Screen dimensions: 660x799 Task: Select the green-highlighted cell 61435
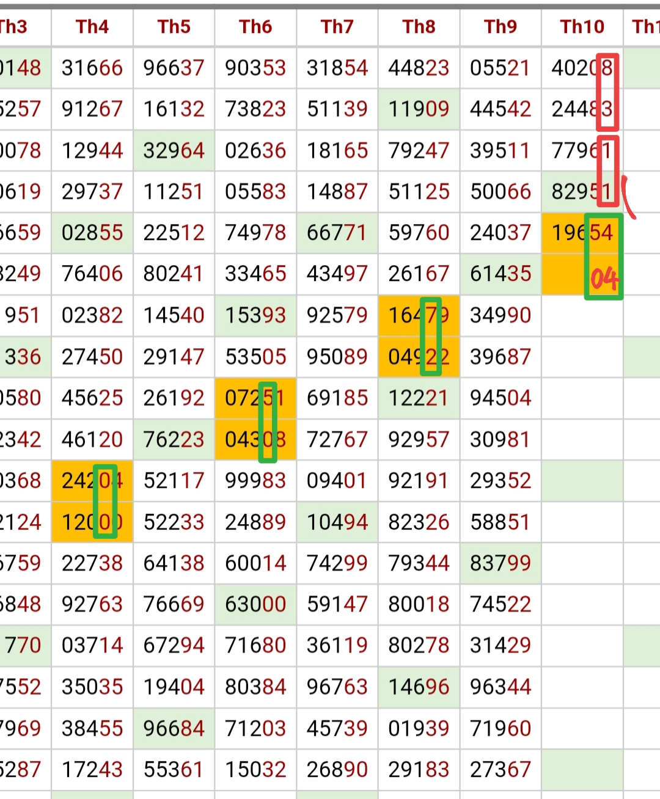(501, 274)
